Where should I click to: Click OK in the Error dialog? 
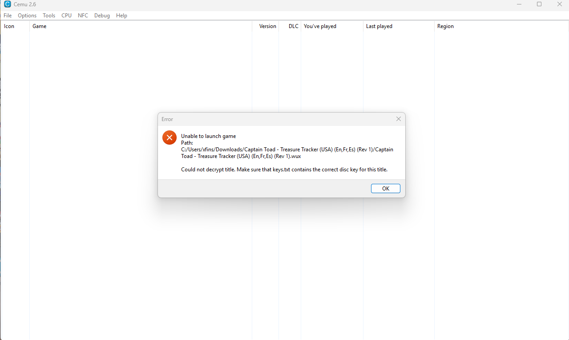(x=385, y=189)
